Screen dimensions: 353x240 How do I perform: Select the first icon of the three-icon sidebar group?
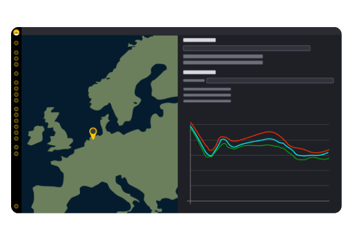[16, 53]
